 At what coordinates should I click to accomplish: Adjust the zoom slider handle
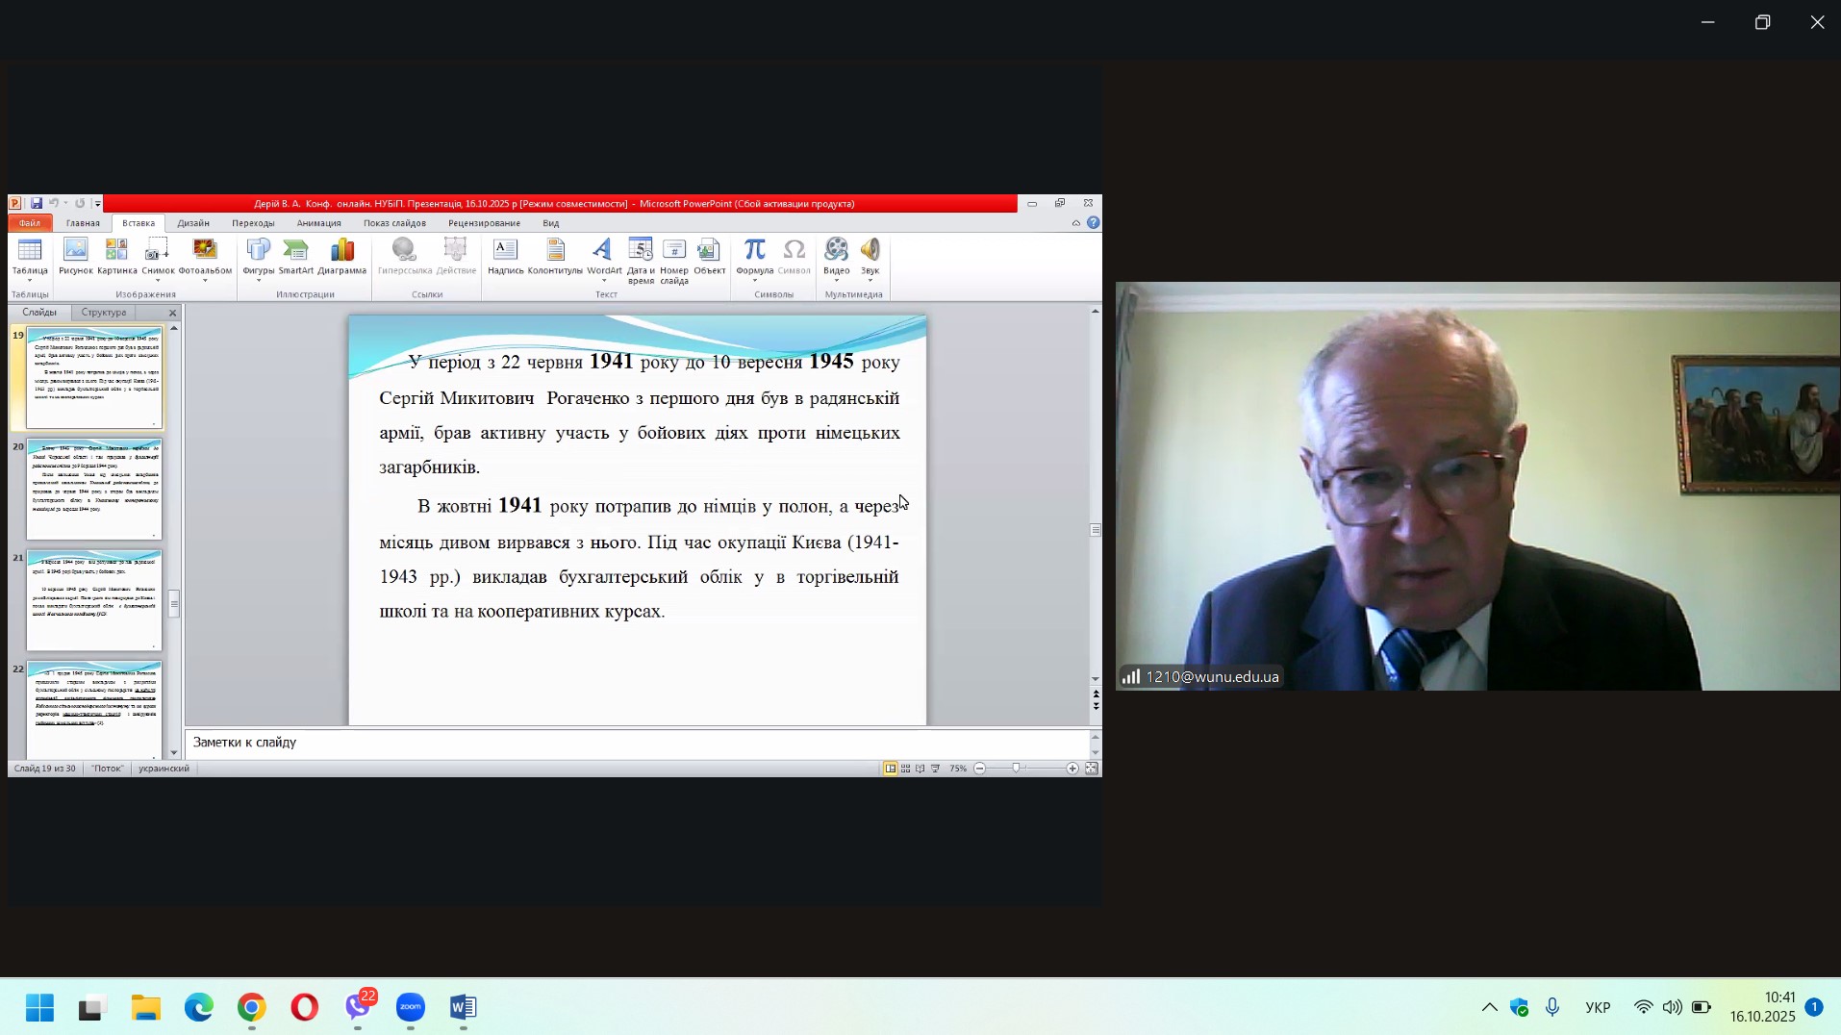(1016, 769)
